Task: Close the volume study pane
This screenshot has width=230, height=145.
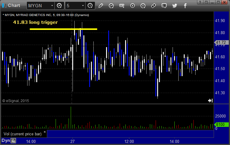Action: 45,132
